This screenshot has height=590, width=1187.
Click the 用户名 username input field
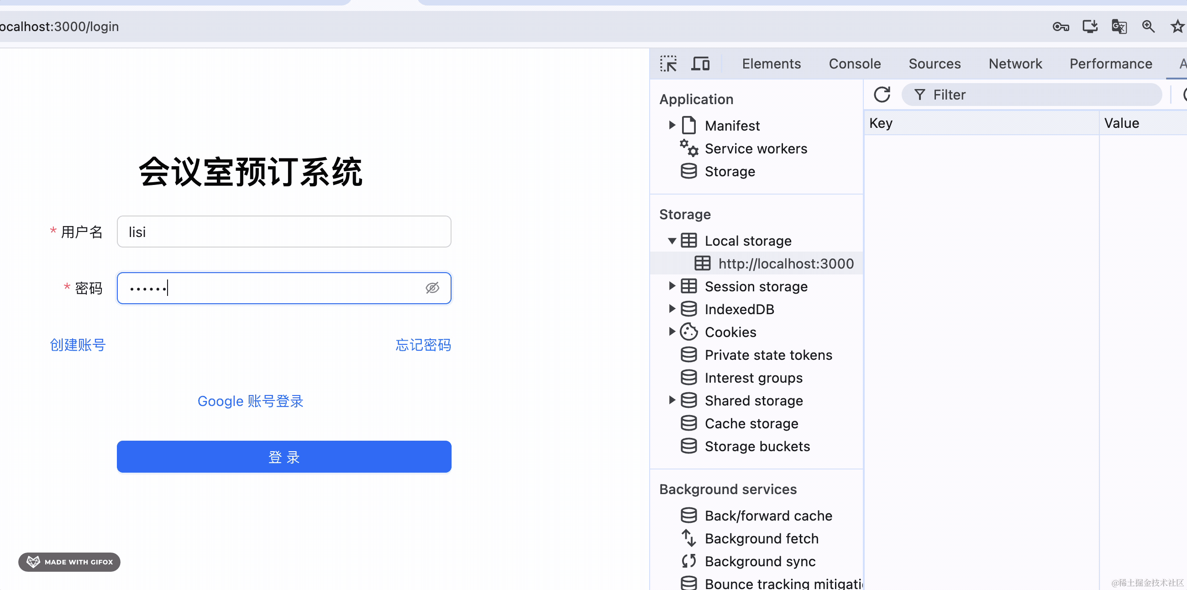(284, 232)
